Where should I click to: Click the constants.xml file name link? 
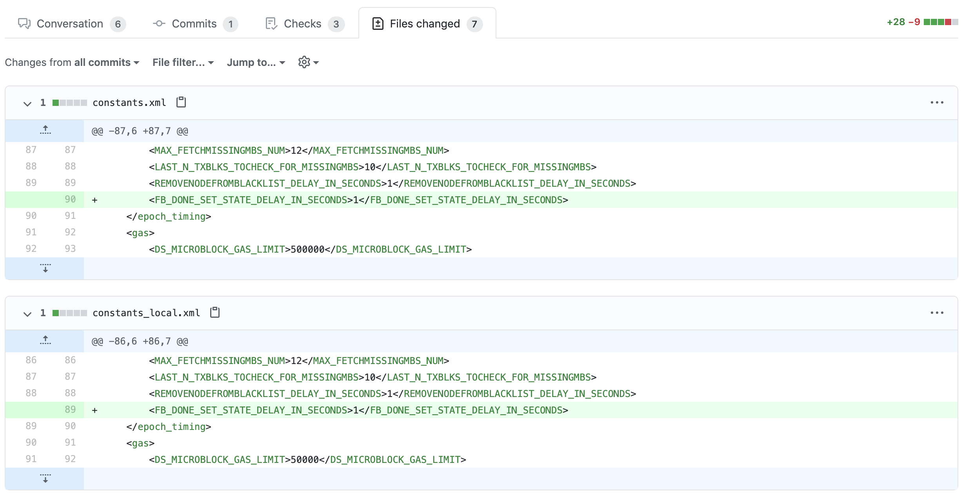(x=129, y=103)
